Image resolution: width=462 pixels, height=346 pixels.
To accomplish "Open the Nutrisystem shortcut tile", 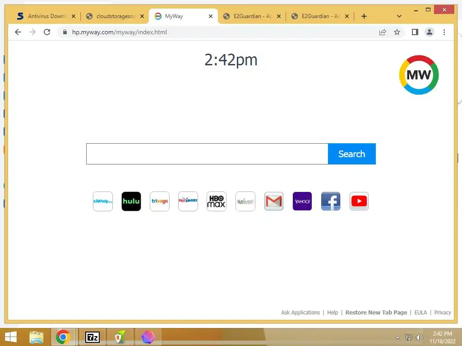I will tap(245, 201).
